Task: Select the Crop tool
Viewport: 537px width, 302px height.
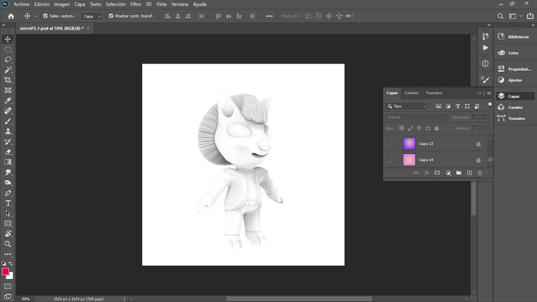Action: point(8,80)
